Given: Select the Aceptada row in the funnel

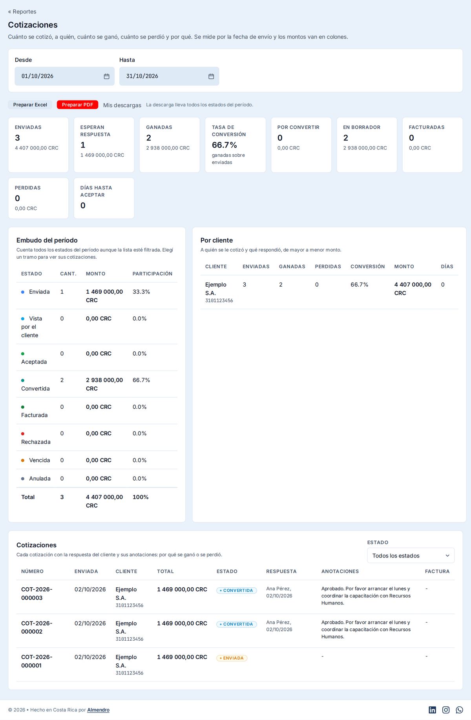Looking at the screenshot, I should [97, 357].
